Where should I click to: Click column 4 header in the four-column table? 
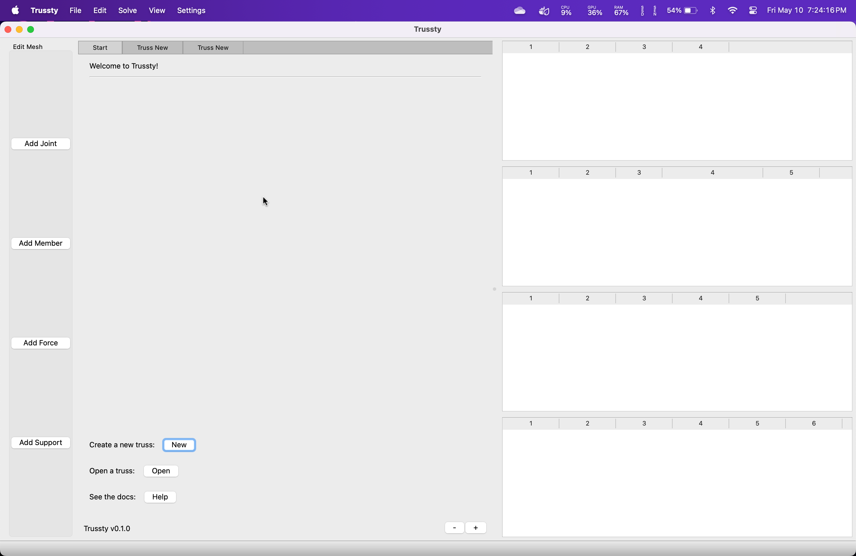coord(701,47)
